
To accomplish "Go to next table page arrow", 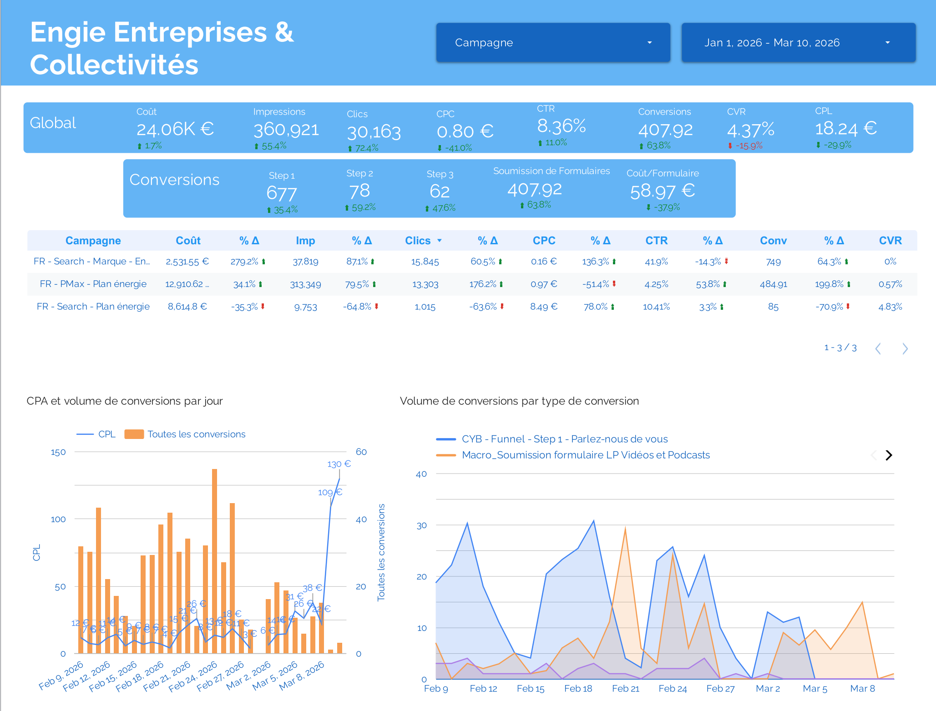I will point(905,348).
